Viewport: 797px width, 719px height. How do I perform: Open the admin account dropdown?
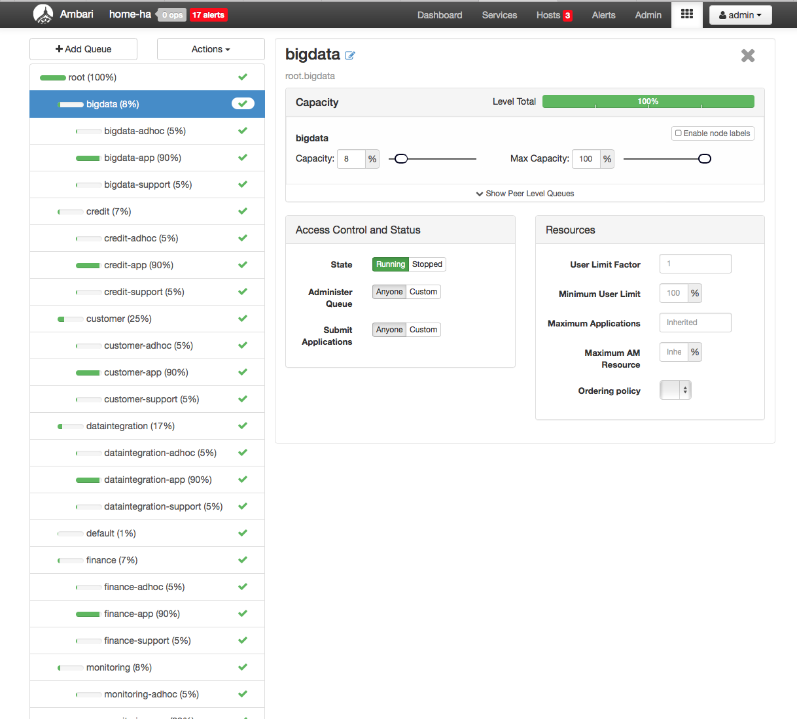tap(740, 14)
